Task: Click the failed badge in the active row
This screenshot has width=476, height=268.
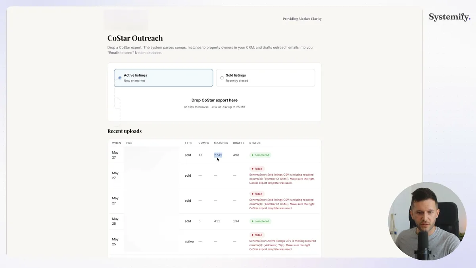Action: [x=257, y=235]
